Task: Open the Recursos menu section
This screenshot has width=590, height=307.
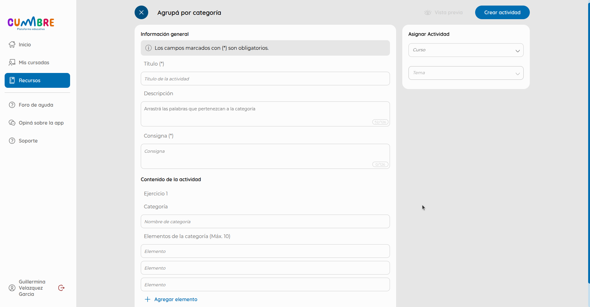Action: click(x=37, y=80)
